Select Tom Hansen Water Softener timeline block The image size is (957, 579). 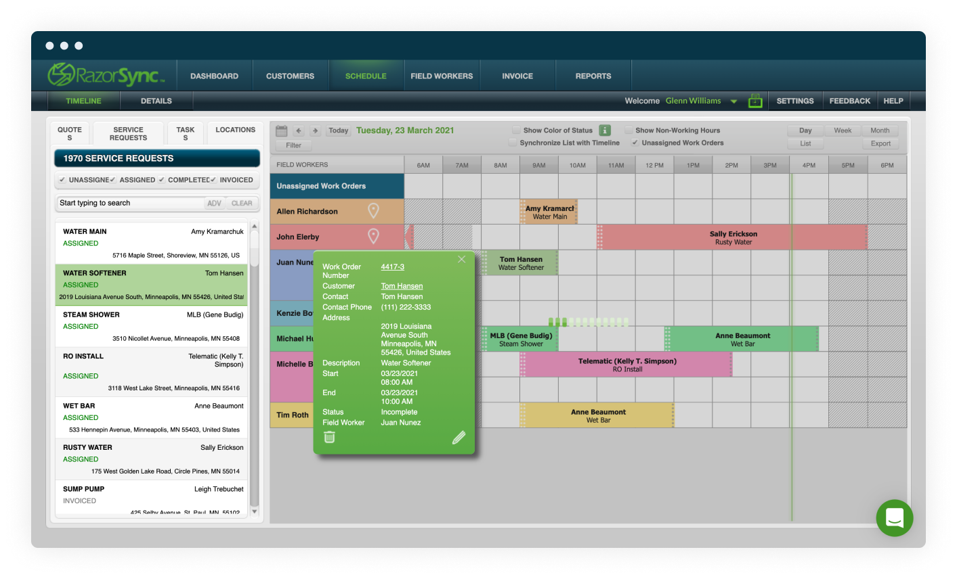click(x=520, y=263)
